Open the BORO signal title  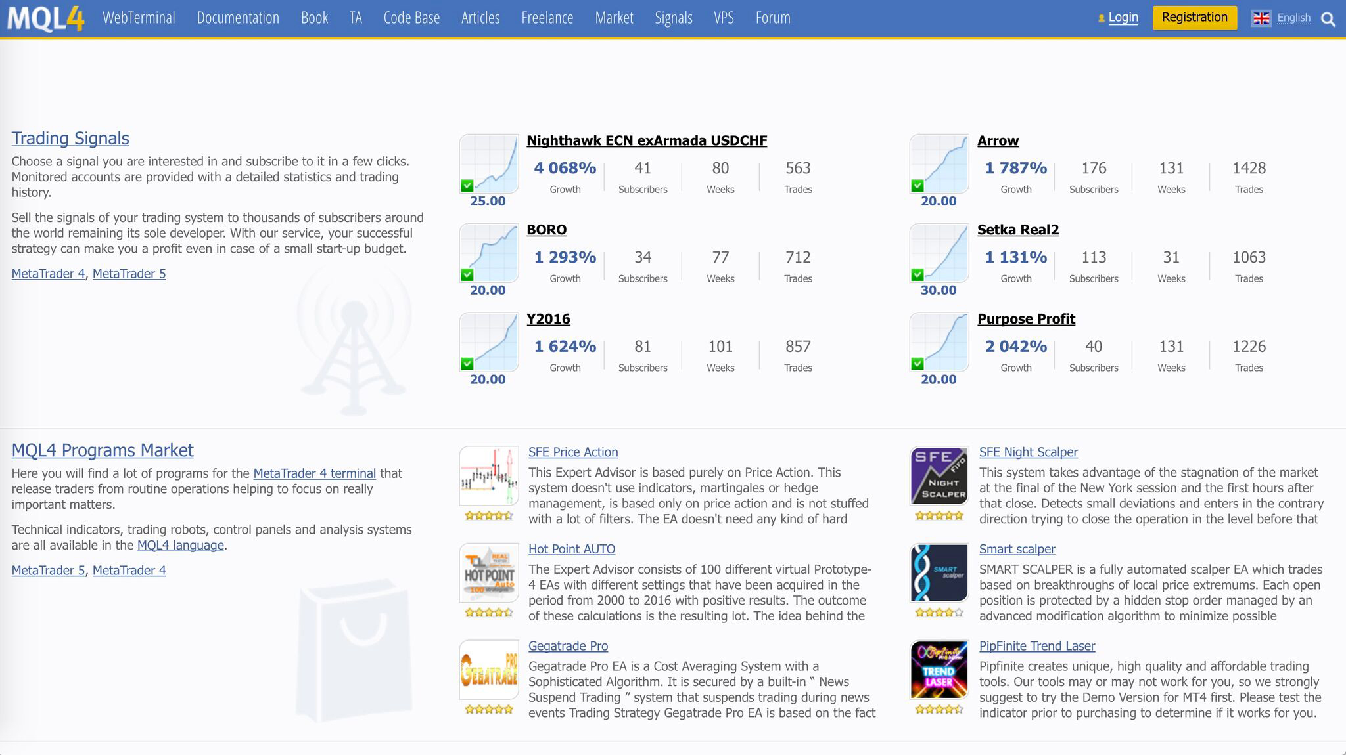tap(546, 230)
